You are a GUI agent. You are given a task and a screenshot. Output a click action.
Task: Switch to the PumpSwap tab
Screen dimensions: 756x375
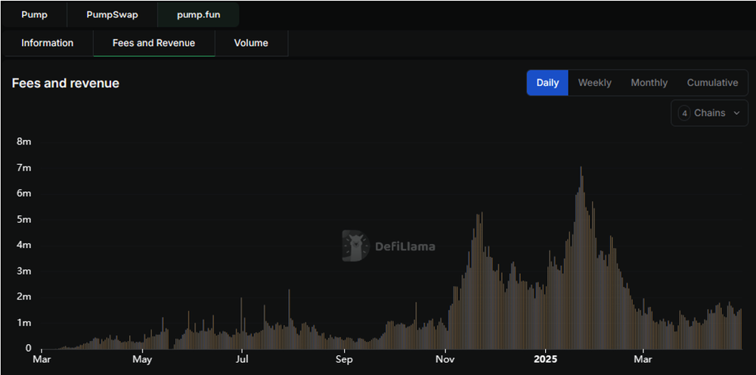[112, 14]
